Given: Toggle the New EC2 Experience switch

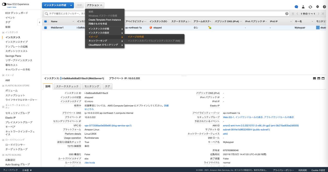Looking at the screenshot, I should pos(4,4).
